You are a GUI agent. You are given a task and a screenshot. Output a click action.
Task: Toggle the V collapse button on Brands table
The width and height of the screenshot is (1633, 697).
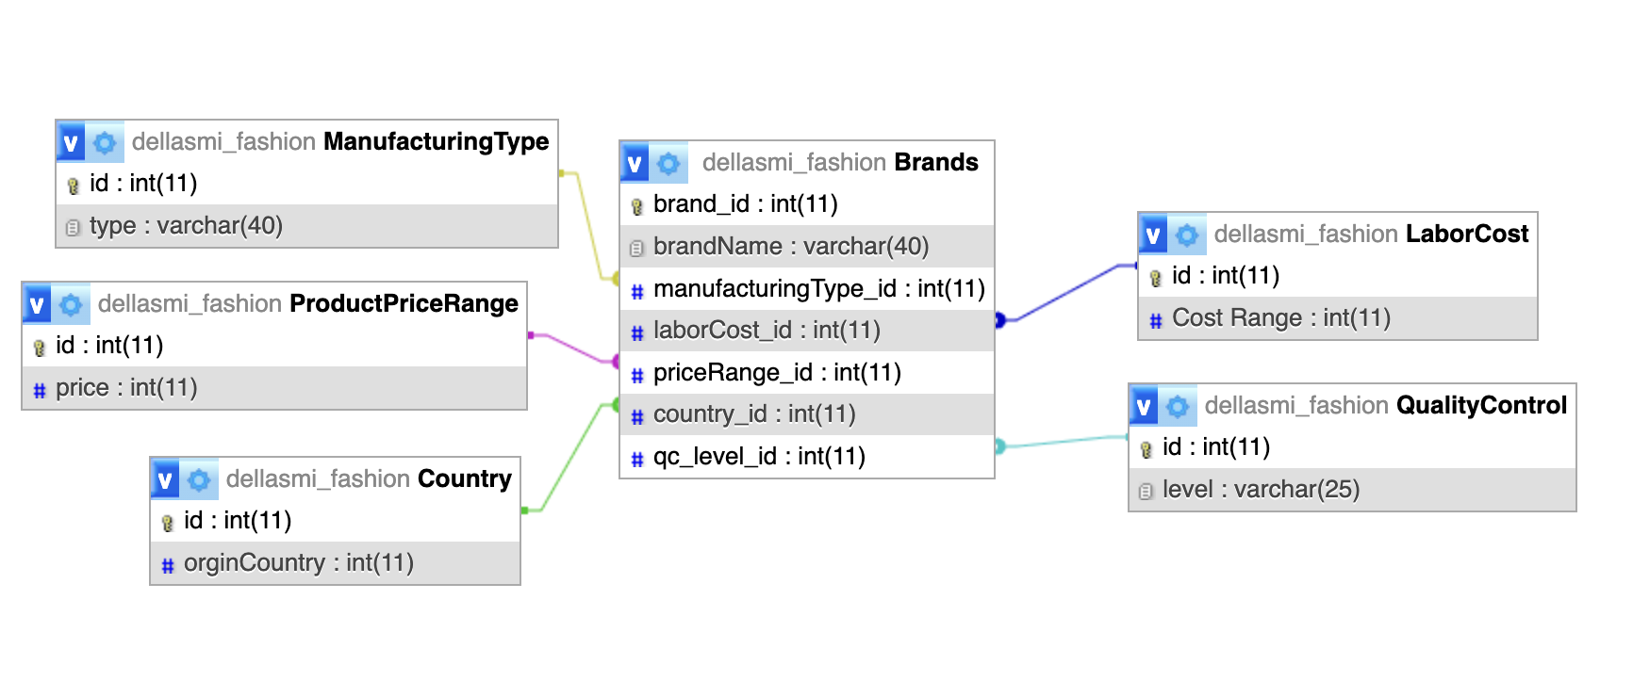635,163
